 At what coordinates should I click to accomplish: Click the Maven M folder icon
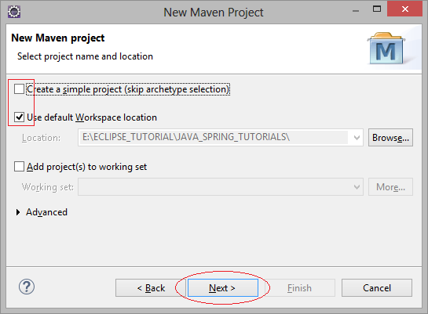point(386,49)
